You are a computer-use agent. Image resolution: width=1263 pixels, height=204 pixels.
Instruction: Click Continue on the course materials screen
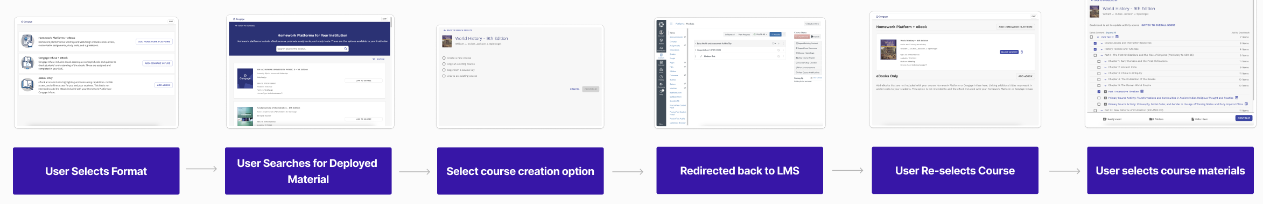click(x=1244, y=118)
